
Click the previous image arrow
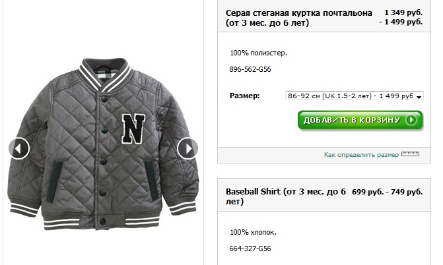click(x=19, y=148)
